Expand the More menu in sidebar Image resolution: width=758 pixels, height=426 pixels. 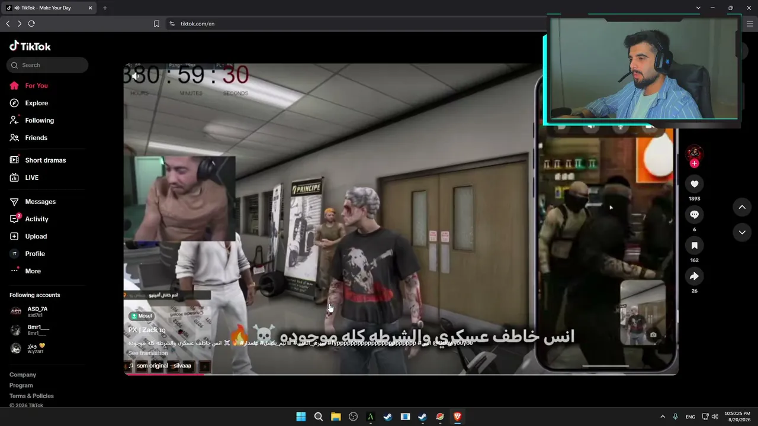pos(25,271)
